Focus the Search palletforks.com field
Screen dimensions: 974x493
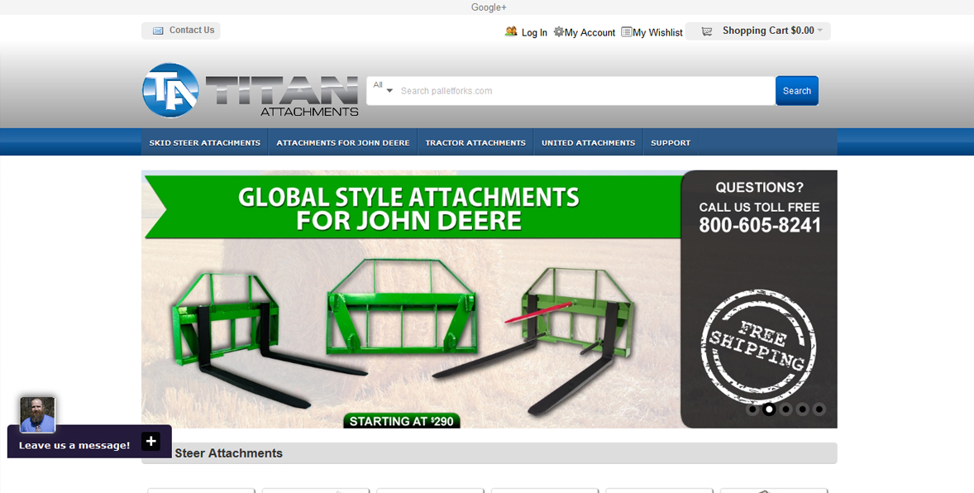coord(585,91)
